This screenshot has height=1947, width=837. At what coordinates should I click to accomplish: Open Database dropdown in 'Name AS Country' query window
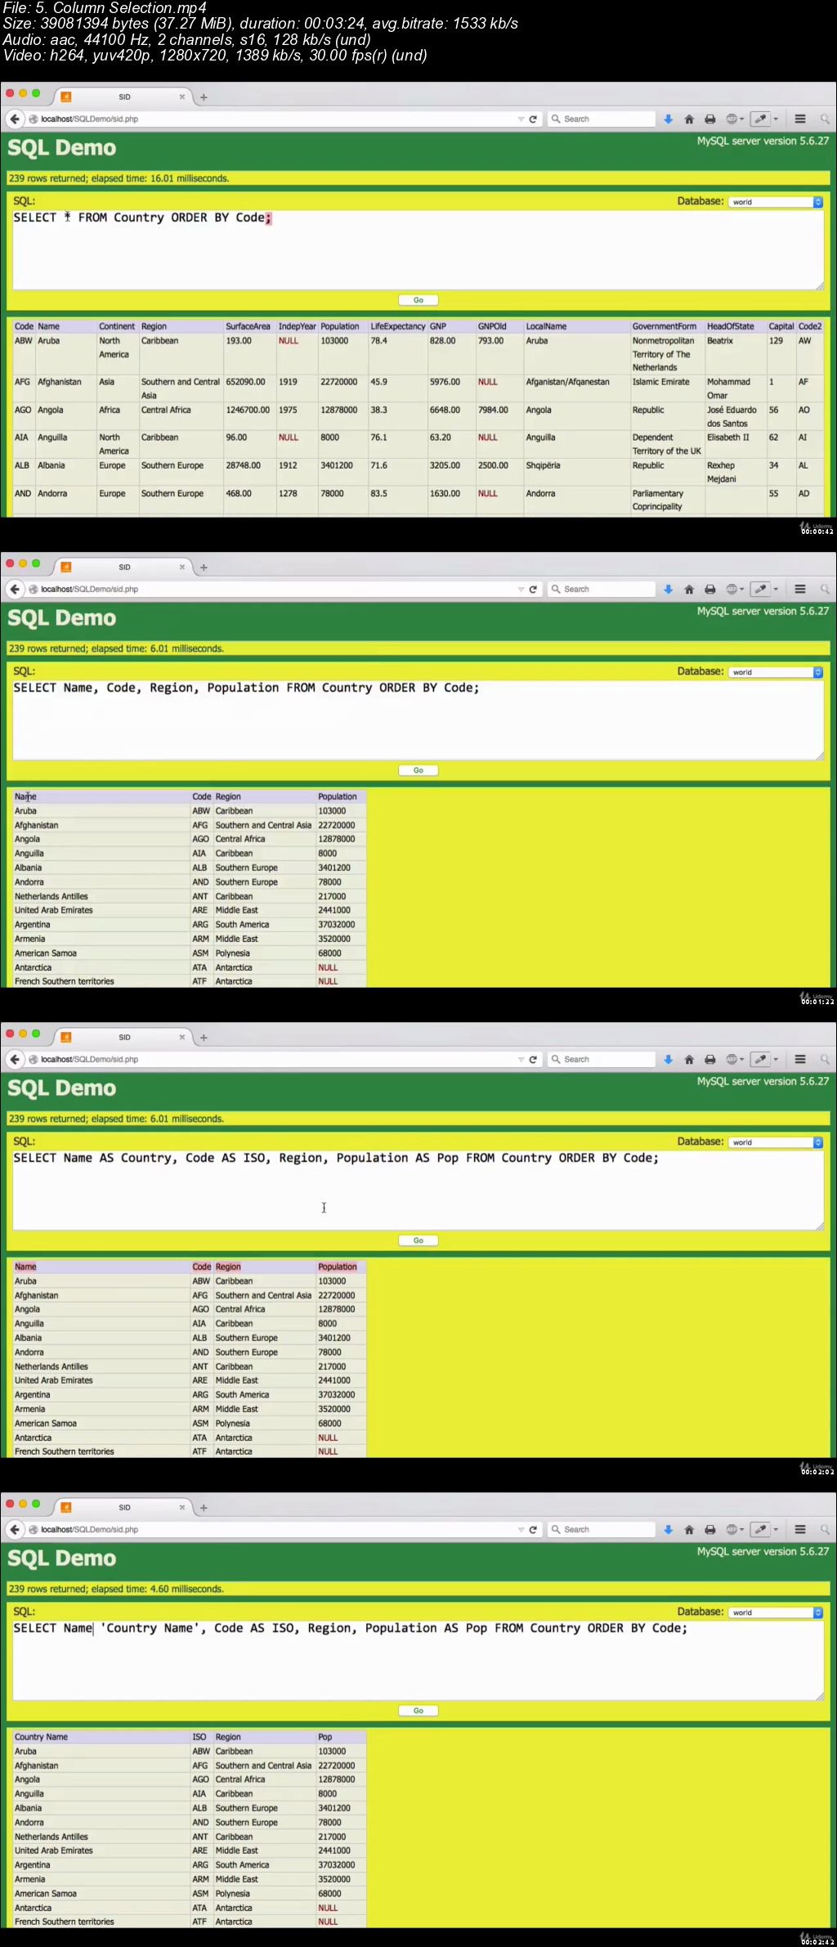776,1142
